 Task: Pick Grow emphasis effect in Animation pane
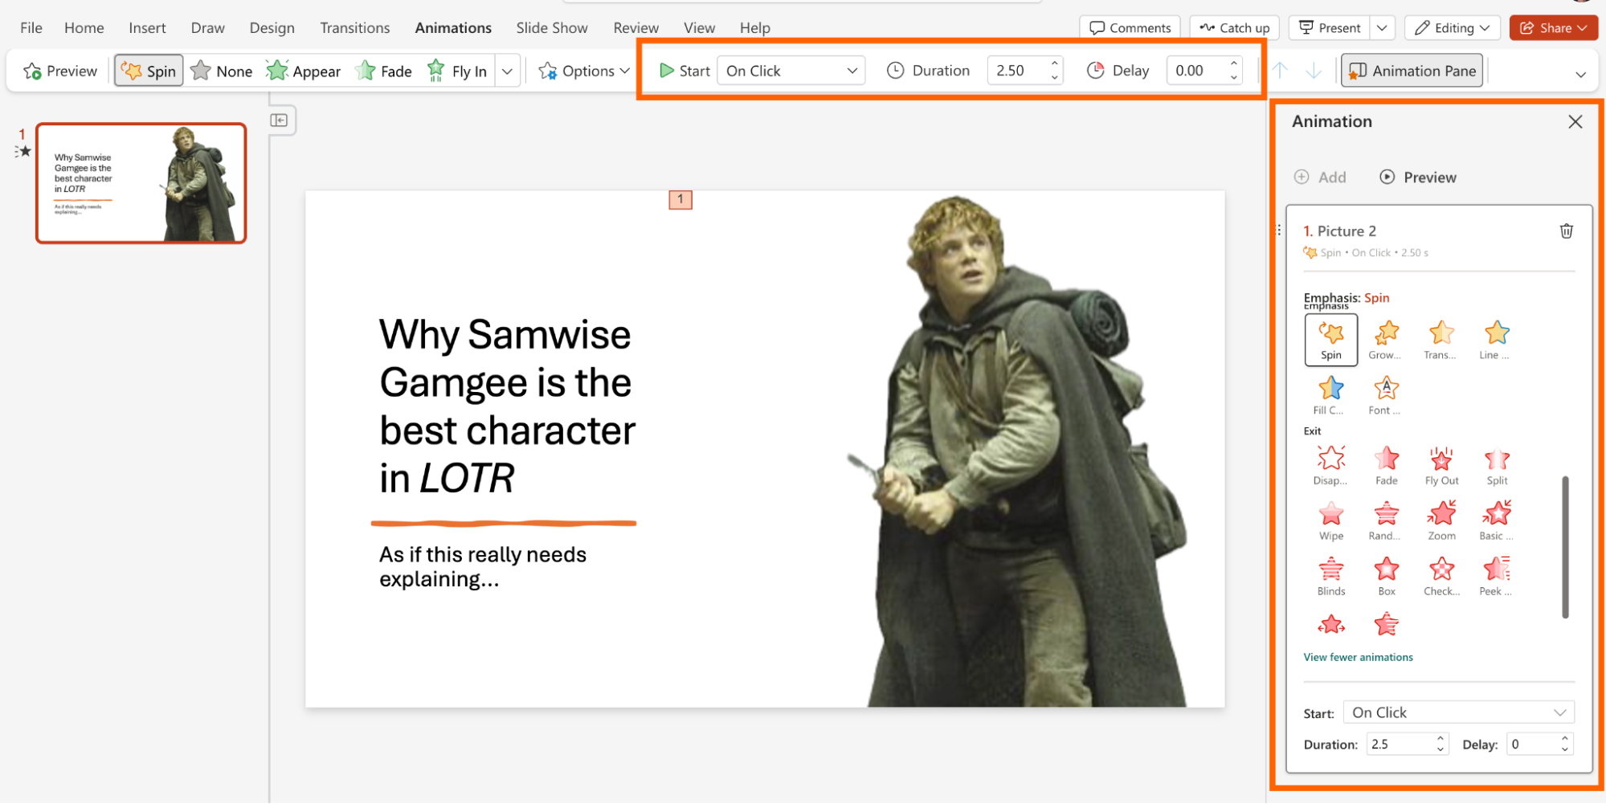[x=1386, y=341]
